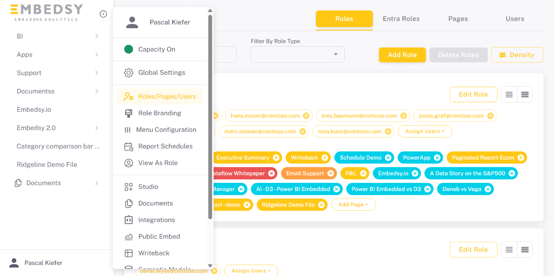Remove hans.moser@contoso.com from the role

306,116
